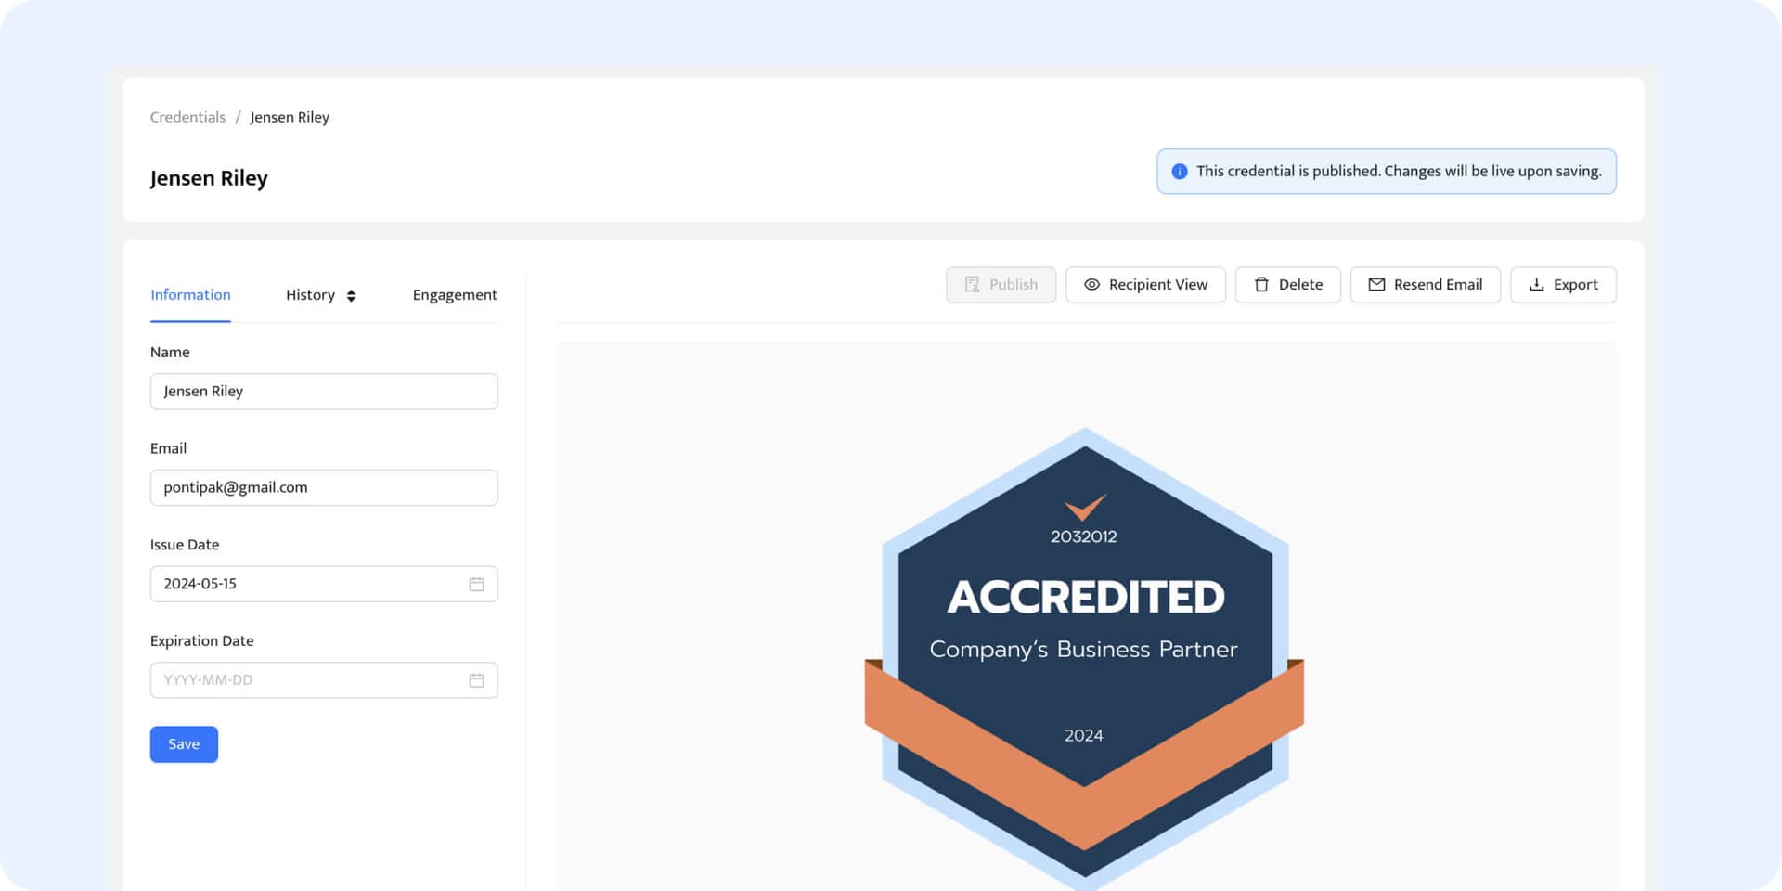The height and width of the screenshot is (891, 1782).
Task: Open the Issue Date calendar picker
Action: pos(476,584)
